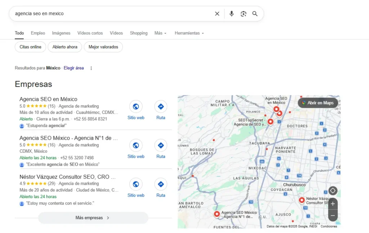369x233 pixels.
Task: Open the Agencia SEO en México listing title
Action: [x=48, y=99]
